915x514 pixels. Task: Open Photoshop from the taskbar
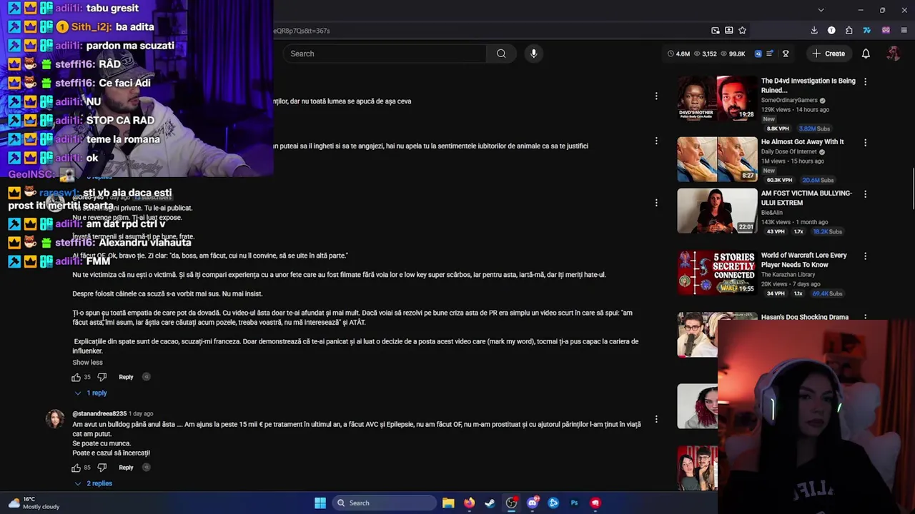[574, 503]
